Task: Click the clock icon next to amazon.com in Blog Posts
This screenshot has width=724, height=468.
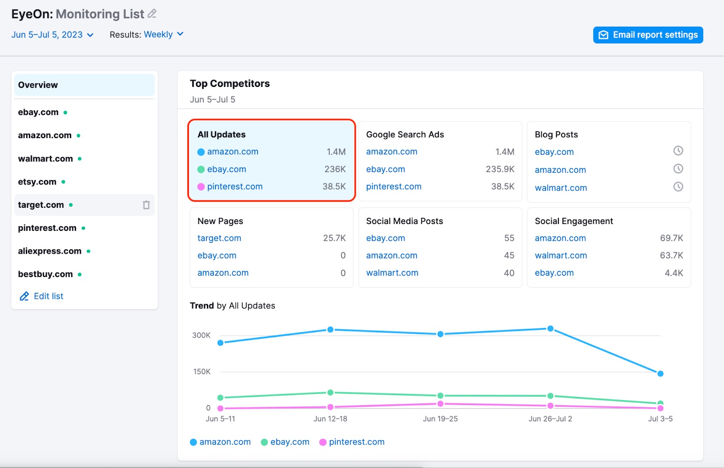Action: click(x=678, y=169)
